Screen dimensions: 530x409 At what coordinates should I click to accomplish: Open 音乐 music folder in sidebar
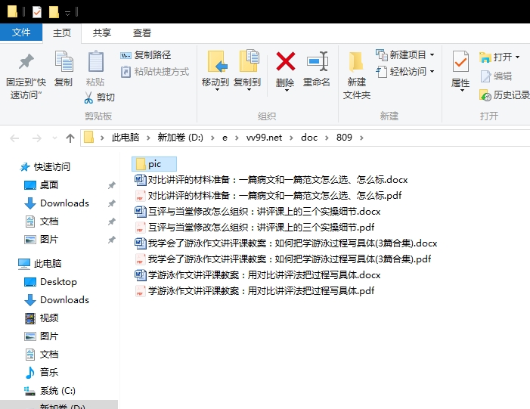[x=49, y=372]
